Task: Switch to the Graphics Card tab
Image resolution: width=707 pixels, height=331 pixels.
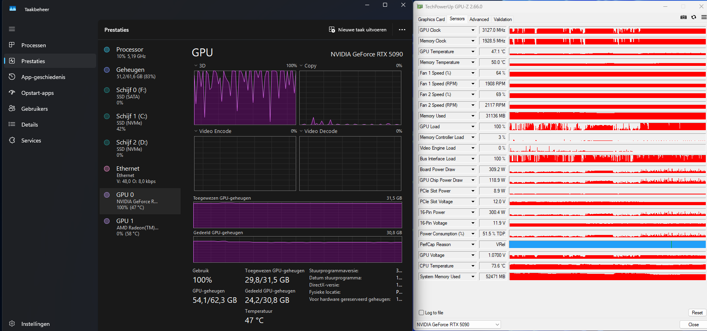Action: point(432,19)
